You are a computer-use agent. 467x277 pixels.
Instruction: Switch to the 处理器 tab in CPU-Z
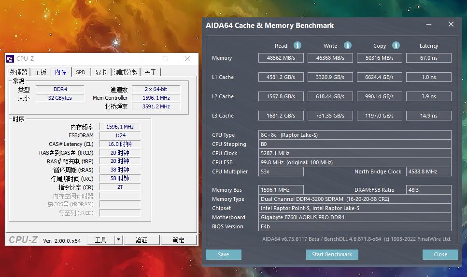click(x=18, y=72)
